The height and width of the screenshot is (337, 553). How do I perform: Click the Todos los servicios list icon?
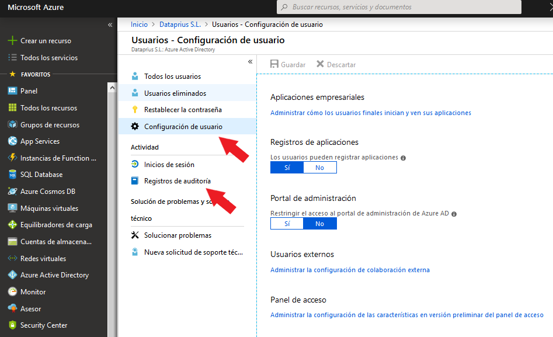[12, 57]
